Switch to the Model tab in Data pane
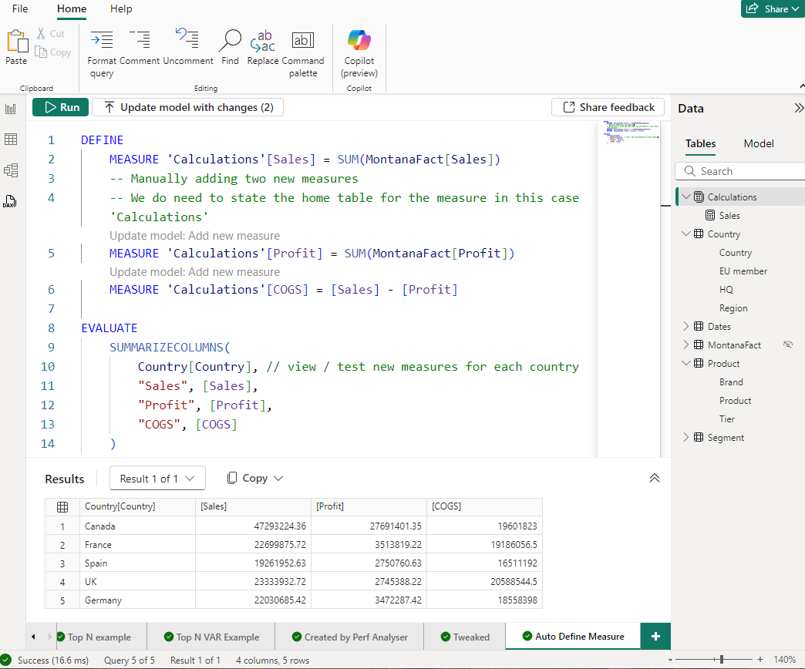The height and width of the screenshot is (669, 805). (759, 143)
